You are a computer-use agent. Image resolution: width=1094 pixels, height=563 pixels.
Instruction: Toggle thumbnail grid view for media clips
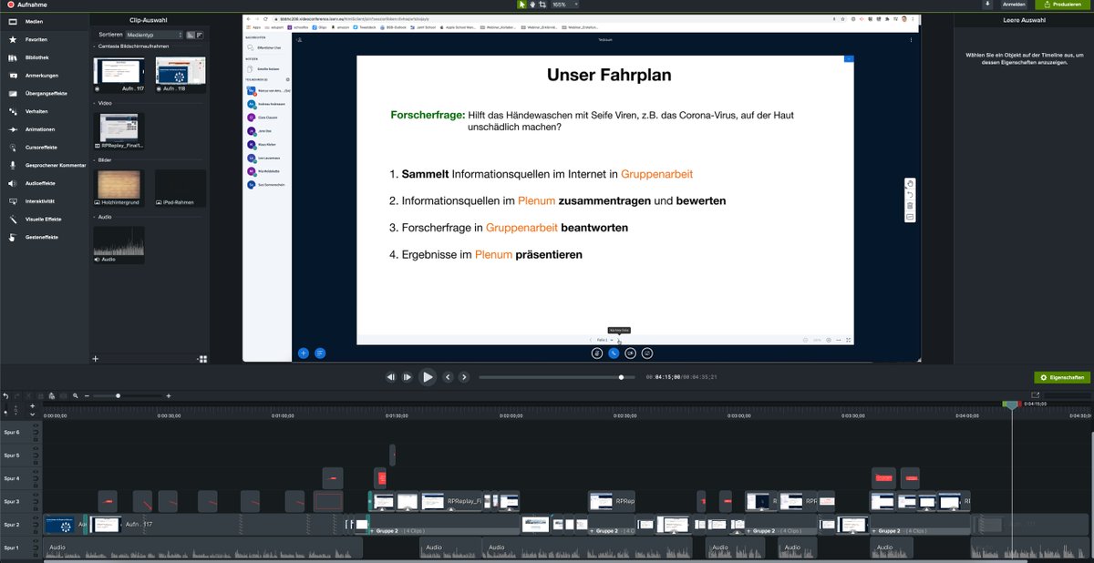189,34
